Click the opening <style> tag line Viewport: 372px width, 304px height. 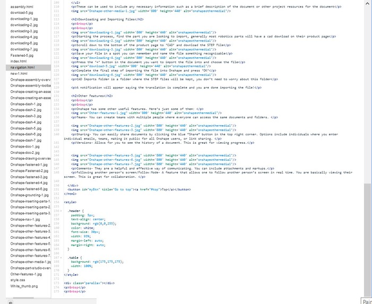pyautogui.click(x=70, y=202)
